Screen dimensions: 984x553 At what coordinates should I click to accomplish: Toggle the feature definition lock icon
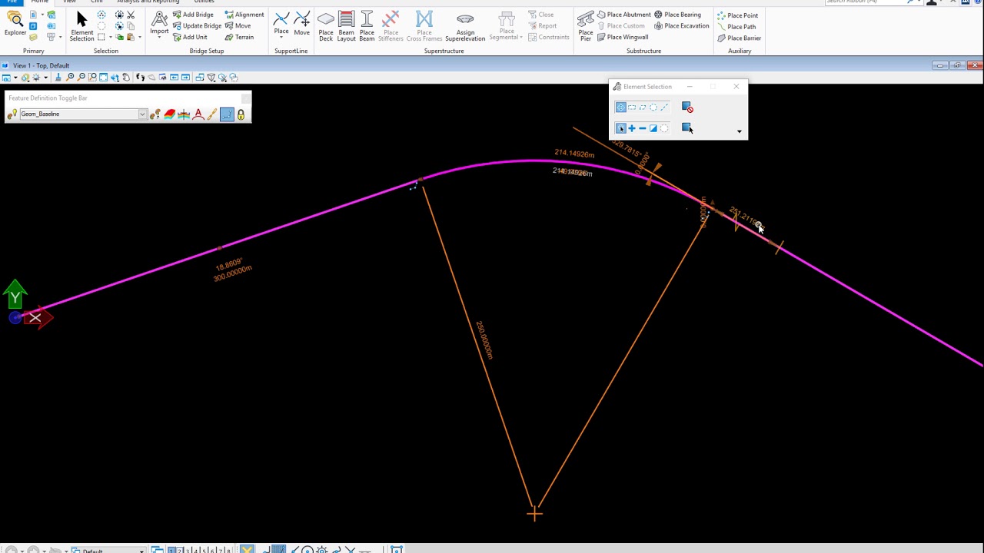tap(241, 114)
